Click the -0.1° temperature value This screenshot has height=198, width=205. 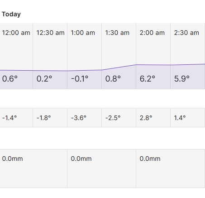[x=80, y=79]
